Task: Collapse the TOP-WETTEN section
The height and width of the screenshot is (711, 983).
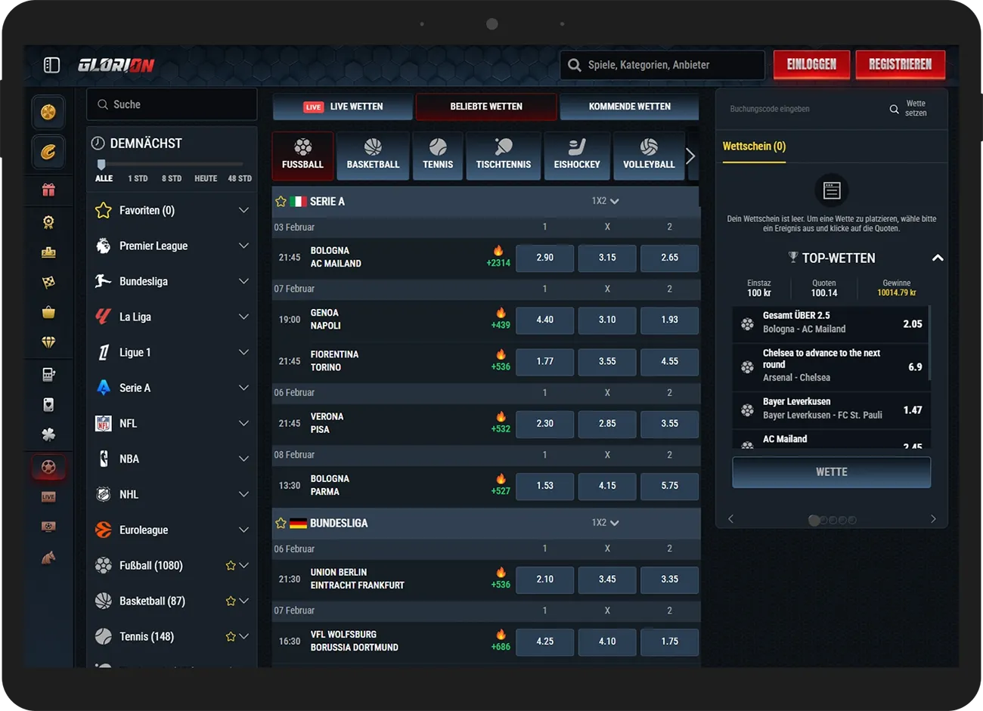Action: tap(938, 258)
